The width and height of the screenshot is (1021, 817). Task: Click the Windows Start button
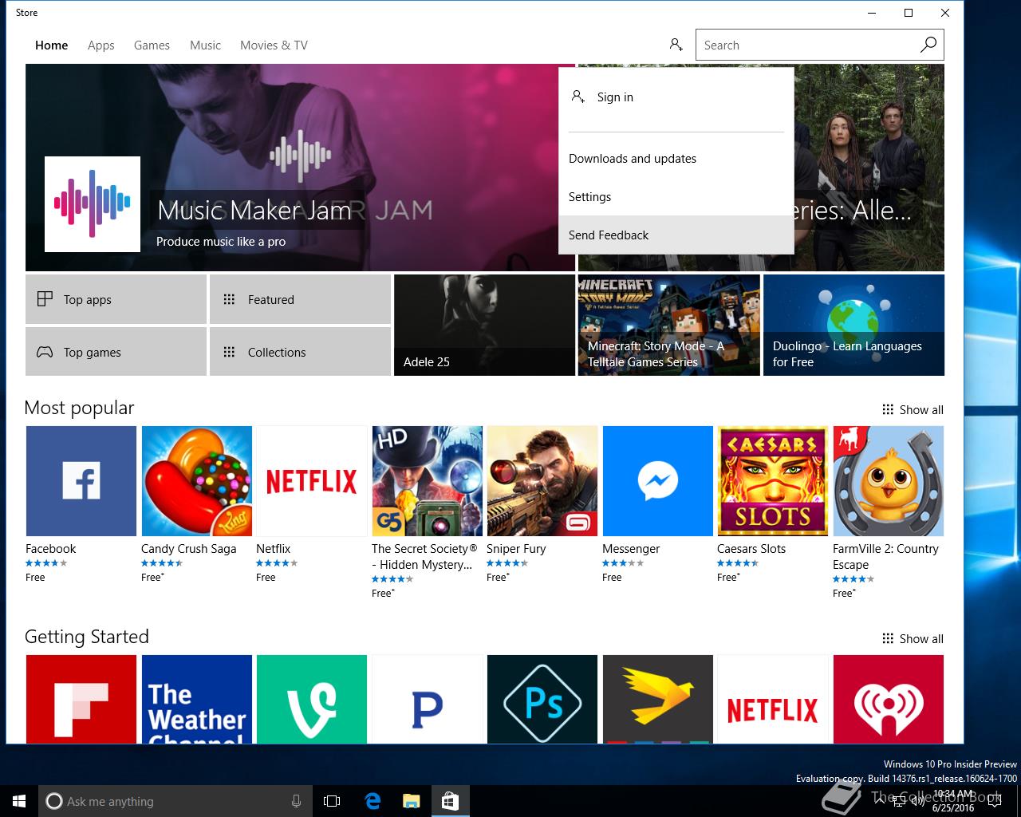click(19, 801)
